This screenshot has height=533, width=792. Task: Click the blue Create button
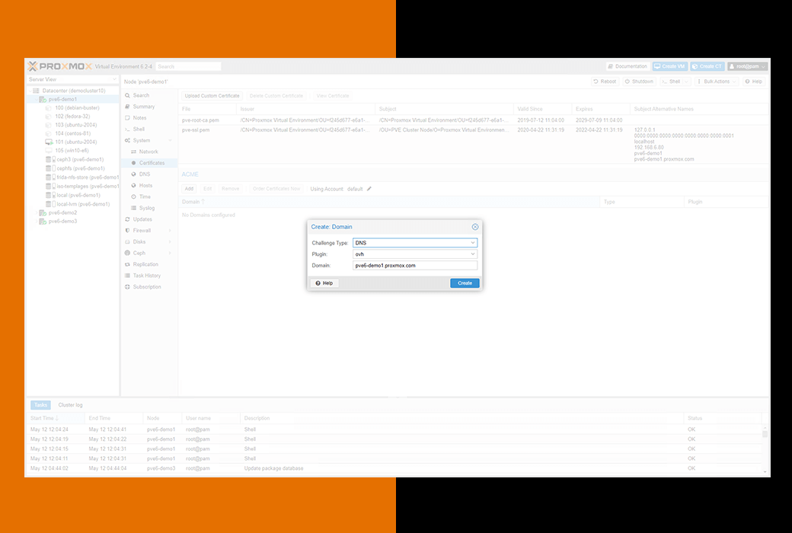click(x=465, y=283)
